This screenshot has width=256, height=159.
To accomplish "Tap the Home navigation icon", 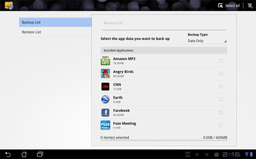I will [24, 154].
